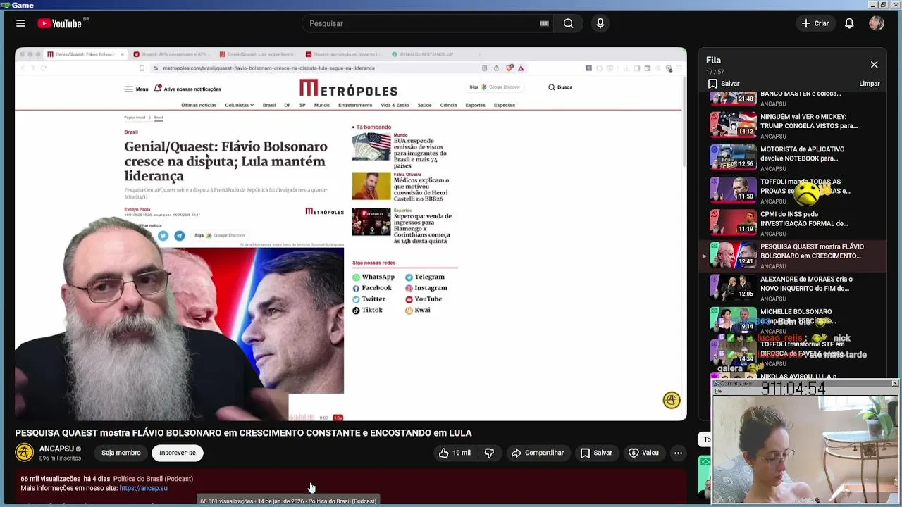Open the Criar create menu
Screen dimensions: 902x507
coord(815,23)
